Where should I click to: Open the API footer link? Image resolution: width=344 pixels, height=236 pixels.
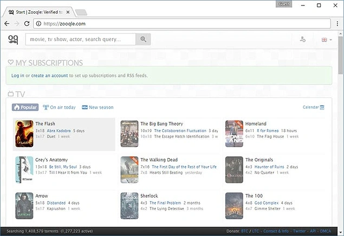[x=313, y=231]
